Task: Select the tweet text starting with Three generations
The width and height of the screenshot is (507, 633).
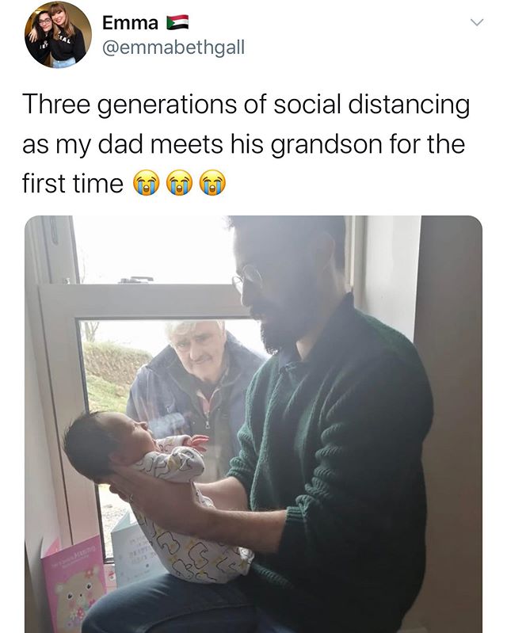Action: pos(246,144)
